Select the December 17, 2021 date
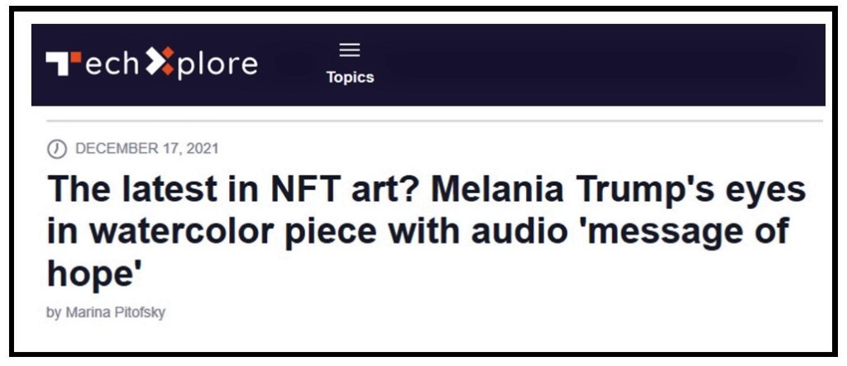Viewport: 847px width, 366px height. [146, 149]
